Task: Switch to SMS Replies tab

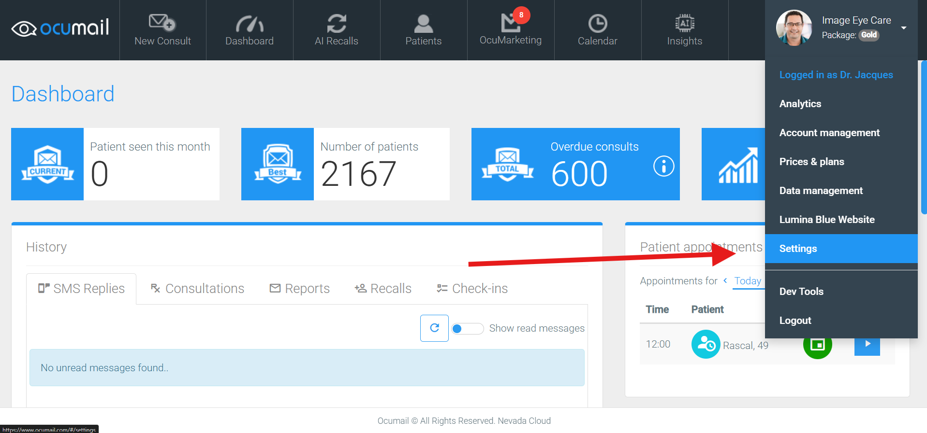Action: coord(81,289)
